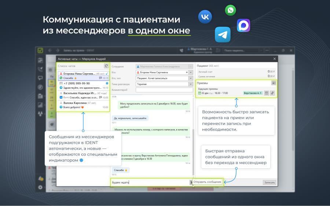Open the Кто, тип dropdown
330x206 pixels.
(x=191, y=78)
